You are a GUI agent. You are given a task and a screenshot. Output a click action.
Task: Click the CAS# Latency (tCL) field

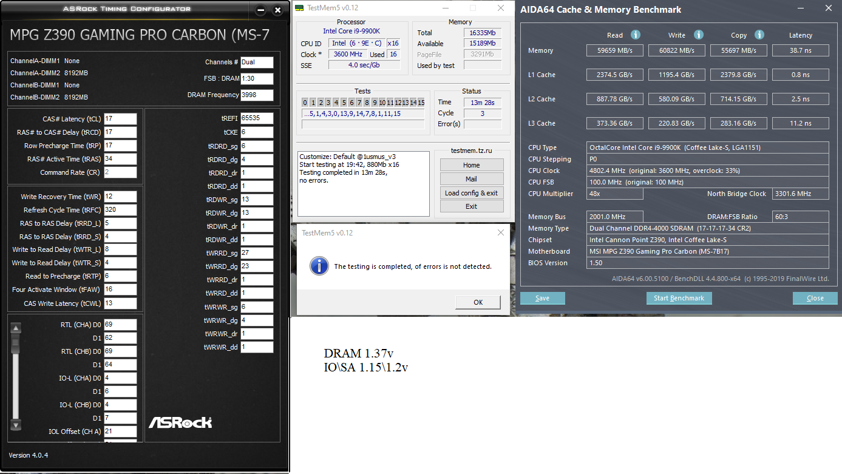point(120,119)
